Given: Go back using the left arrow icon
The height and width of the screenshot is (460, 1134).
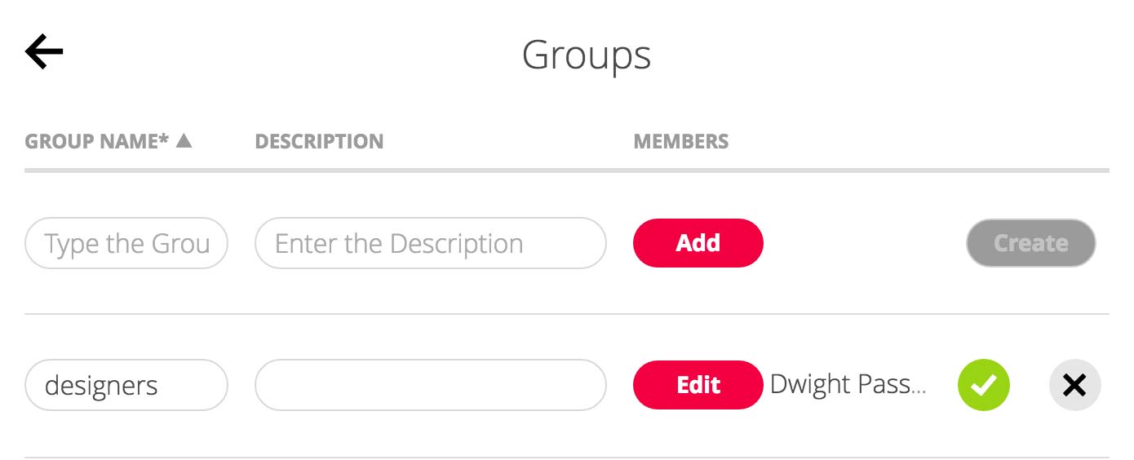Looking at the screenshot, I should pyautogui.click(x=44, y=52).
